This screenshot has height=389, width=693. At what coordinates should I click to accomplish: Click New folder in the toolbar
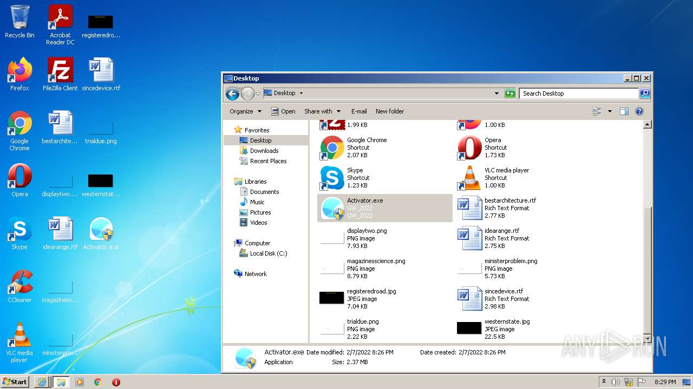click(x=390, y=111)
